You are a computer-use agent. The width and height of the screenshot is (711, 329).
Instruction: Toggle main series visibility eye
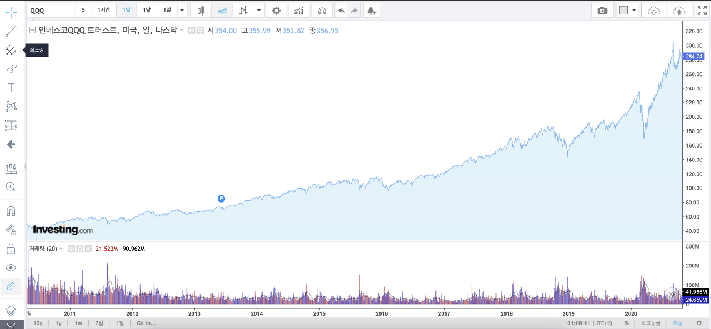(192, 31)
